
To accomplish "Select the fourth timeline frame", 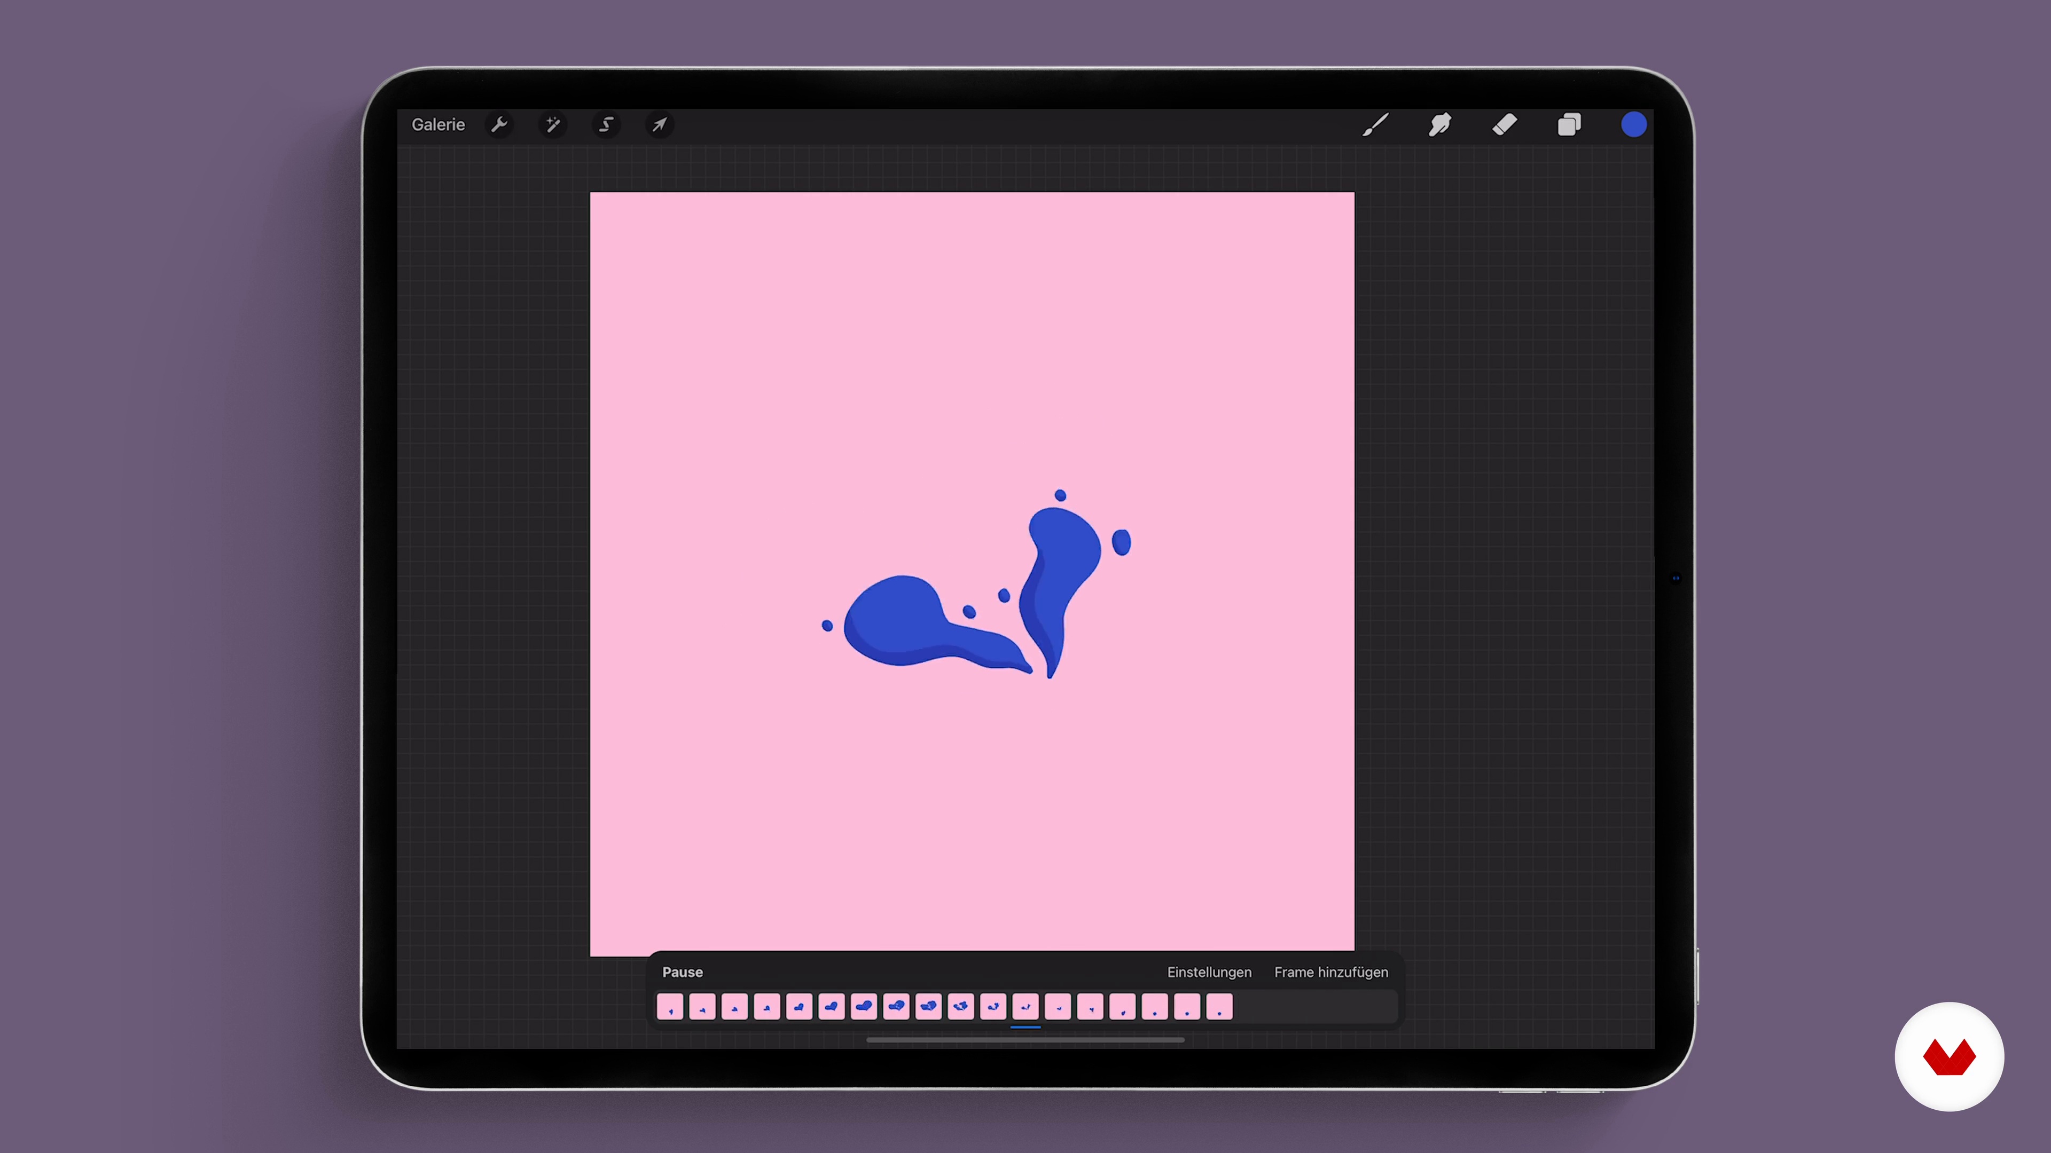I will 767,1007.
